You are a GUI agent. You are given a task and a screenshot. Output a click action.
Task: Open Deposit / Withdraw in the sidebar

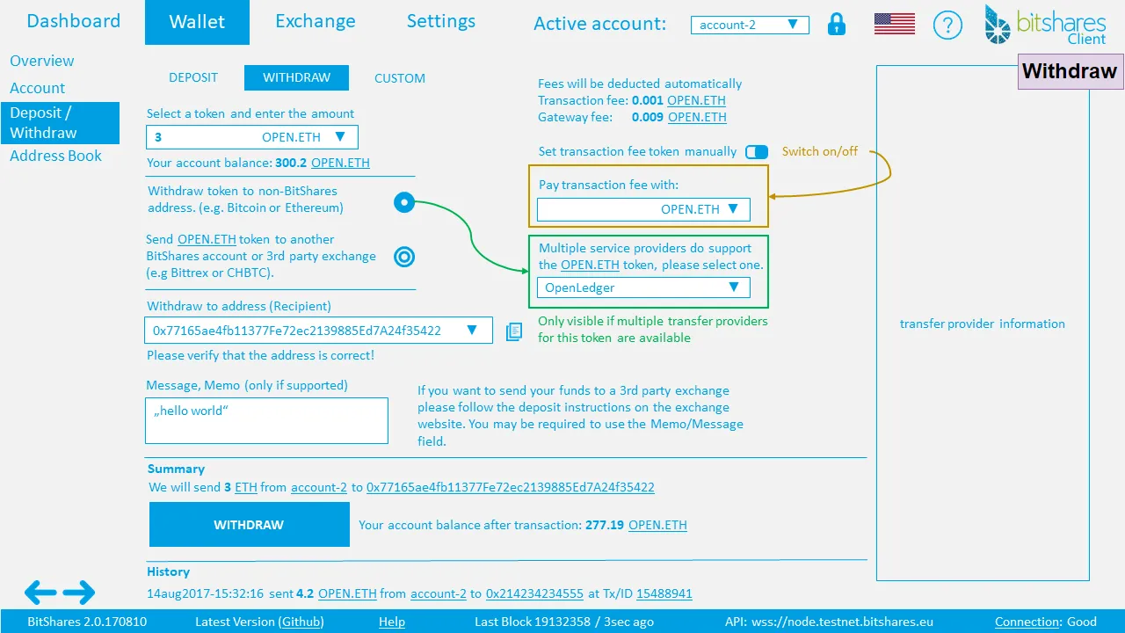pos(60,123)
